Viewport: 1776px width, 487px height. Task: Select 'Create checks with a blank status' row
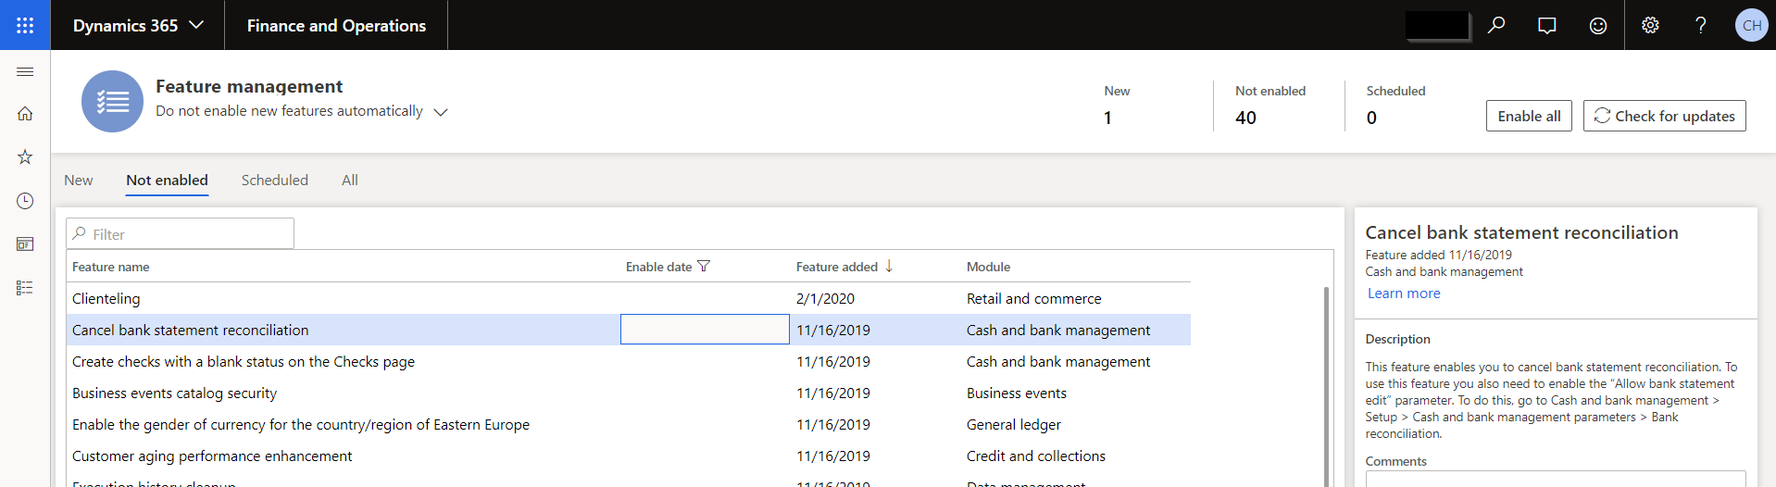click(629, 362)
